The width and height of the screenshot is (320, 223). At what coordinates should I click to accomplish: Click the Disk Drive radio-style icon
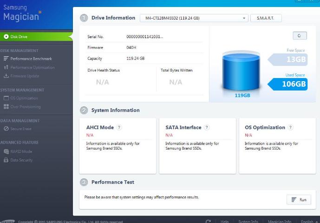click(6, 37)
